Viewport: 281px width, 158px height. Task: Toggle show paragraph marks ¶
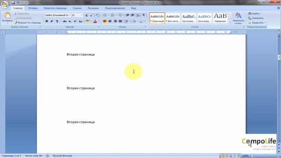(x=144, y=15)
